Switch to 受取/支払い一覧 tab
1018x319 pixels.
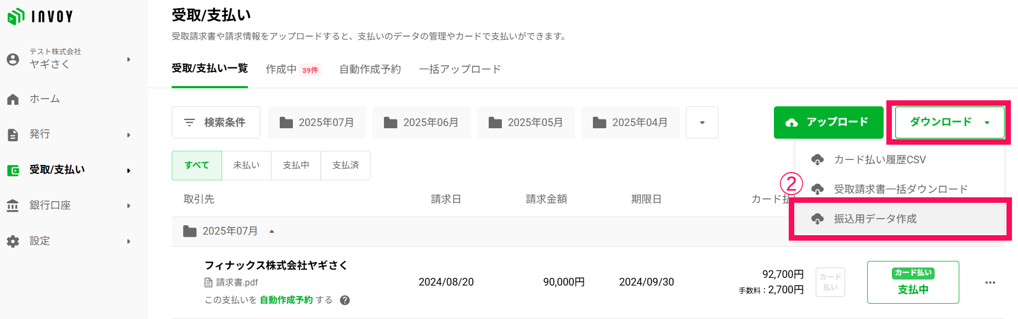(x=210, y=69)
